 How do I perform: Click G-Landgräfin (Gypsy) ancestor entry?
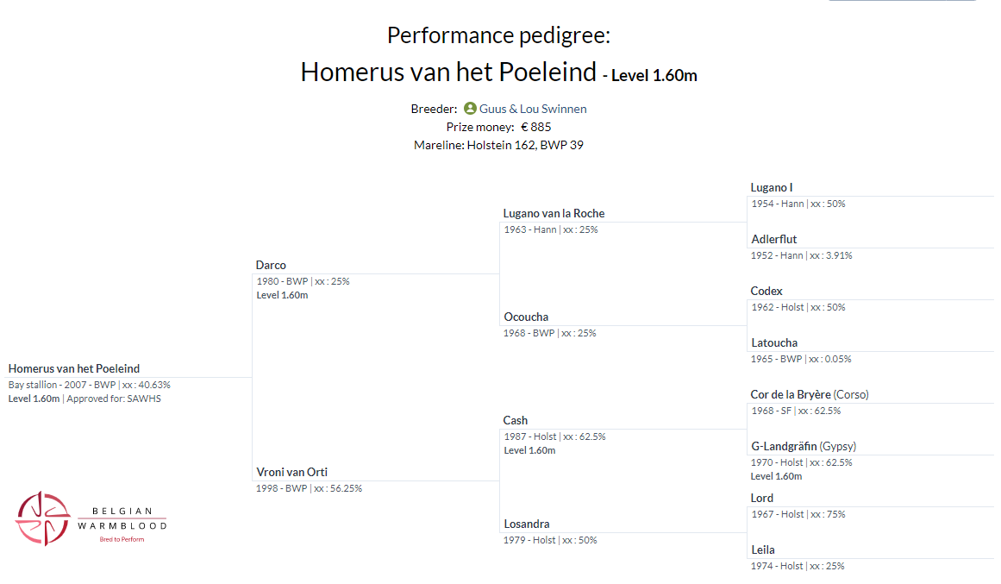[803, 446]
